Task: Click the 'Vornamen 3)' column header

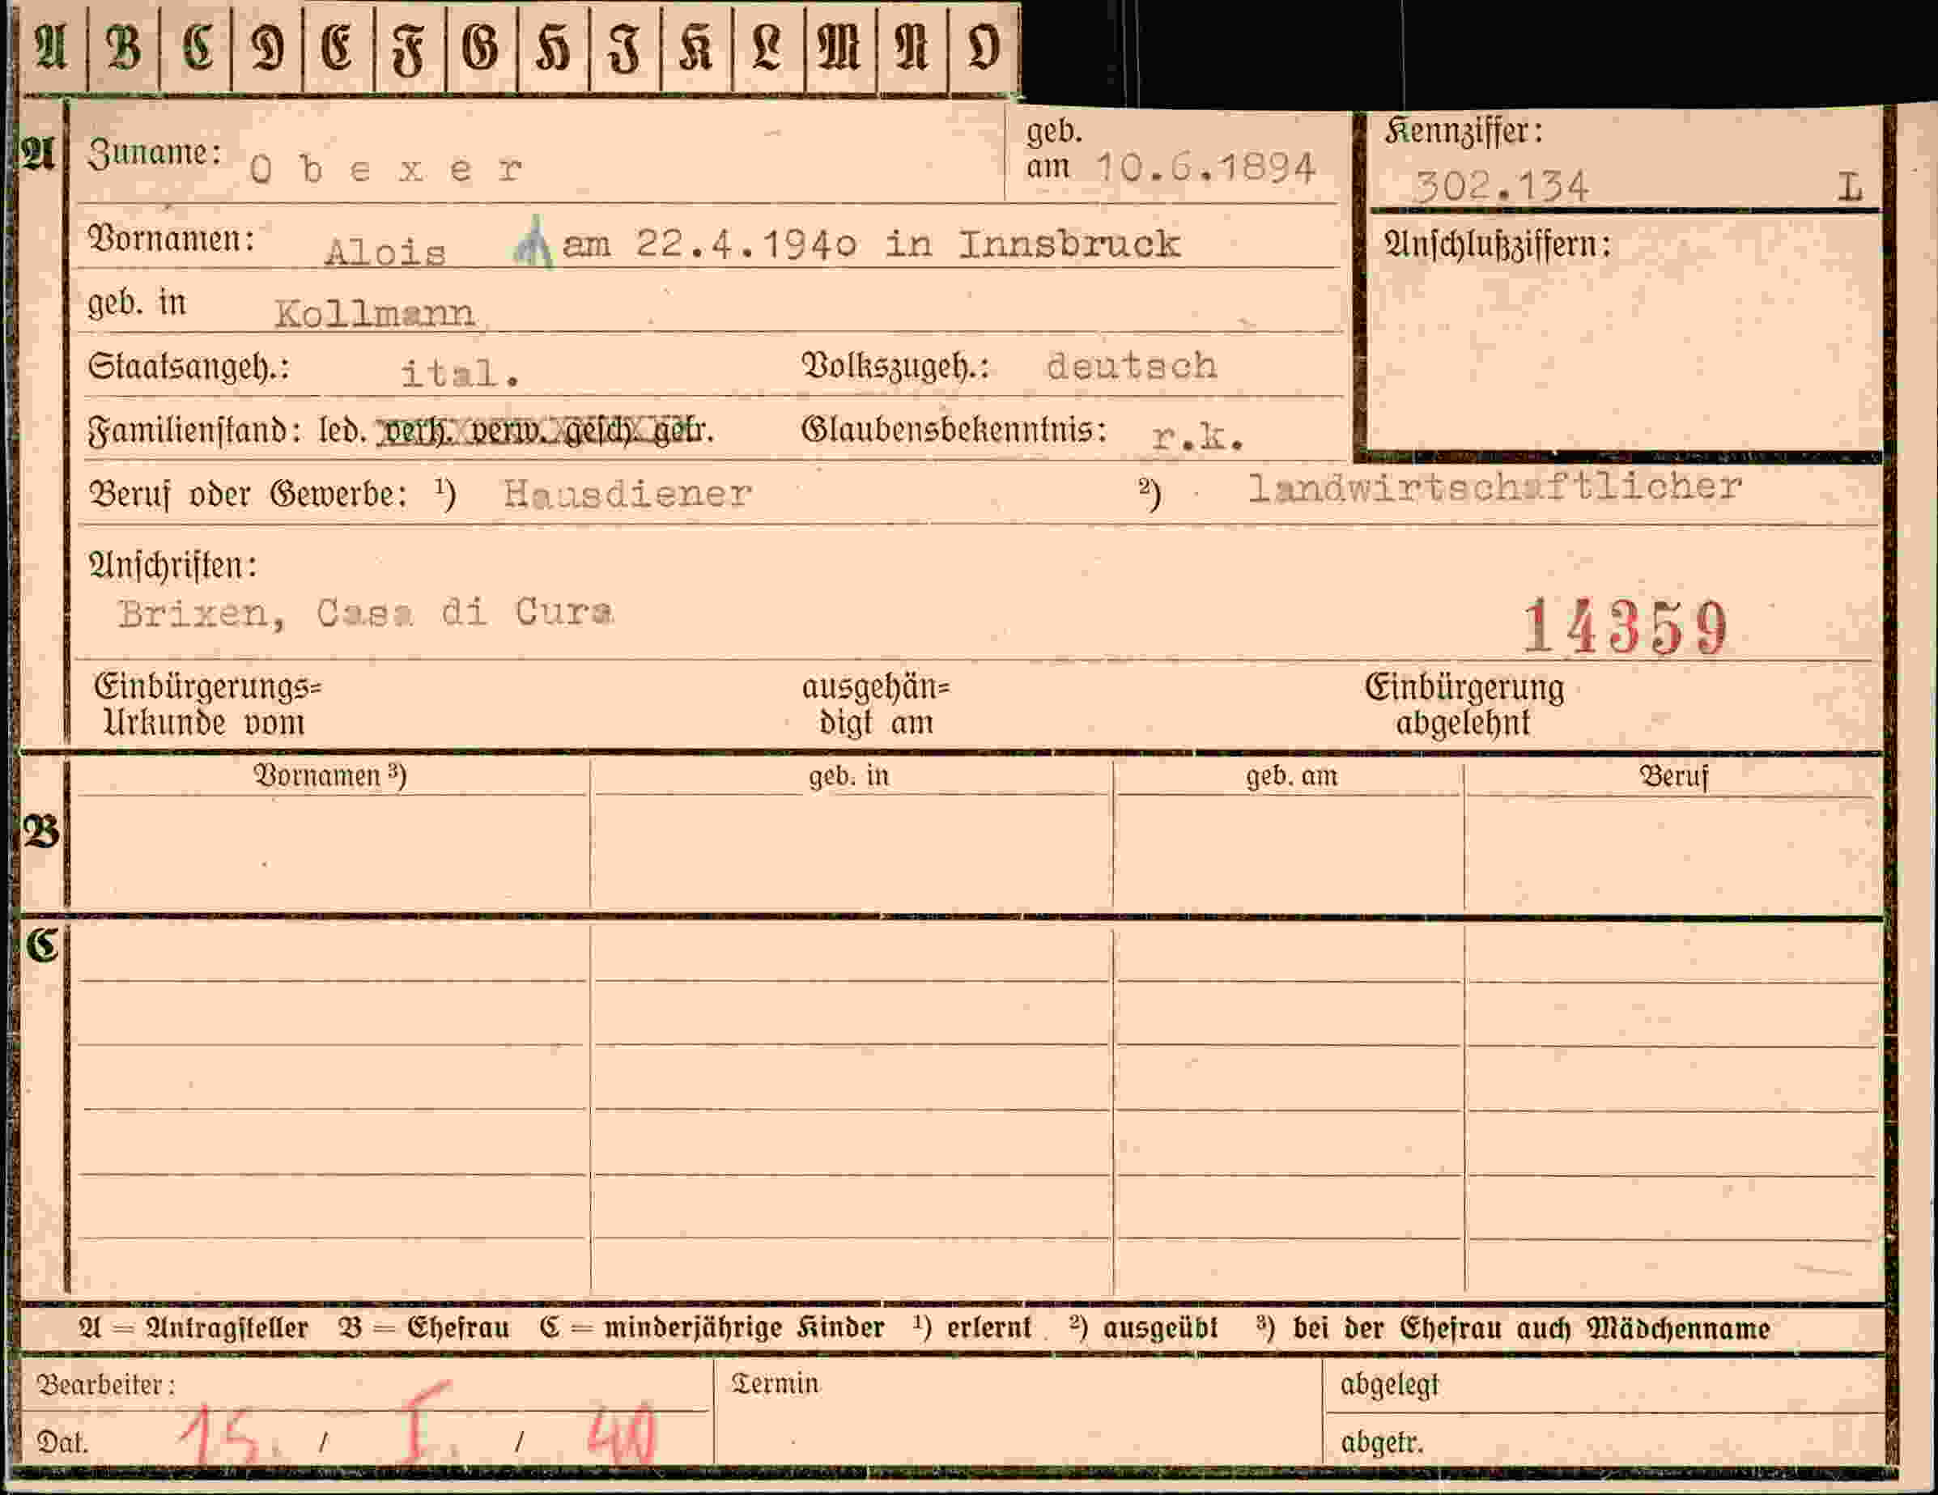Action: click(x=330, y=775)
